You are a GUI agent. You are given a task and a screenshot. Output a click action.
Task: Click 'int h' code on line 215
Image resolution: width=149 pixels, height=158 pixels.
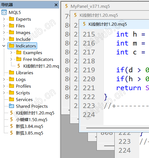[127, 34]
